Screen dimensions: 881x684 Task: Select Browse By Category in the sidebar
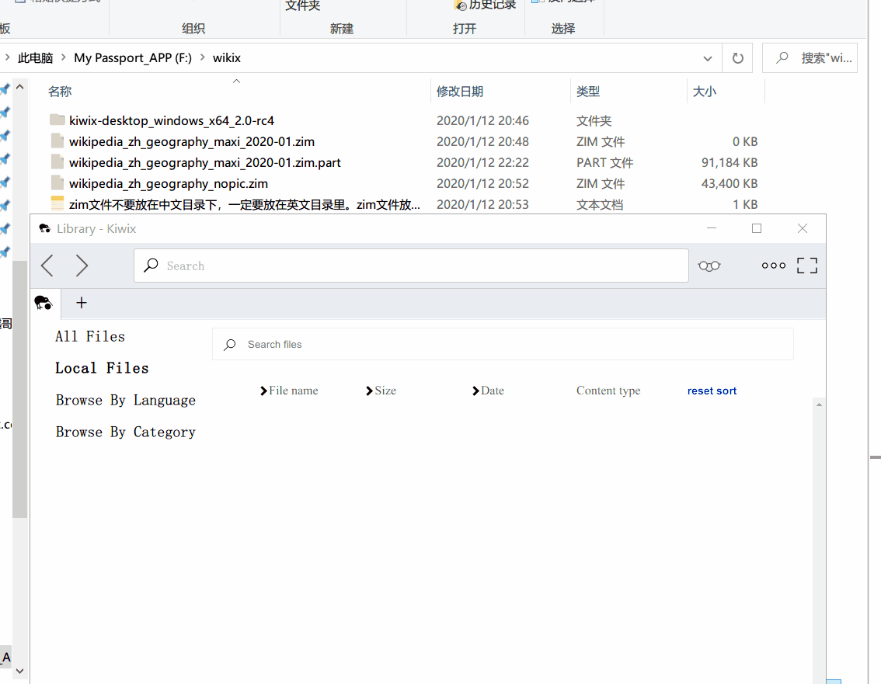[125, 432]
